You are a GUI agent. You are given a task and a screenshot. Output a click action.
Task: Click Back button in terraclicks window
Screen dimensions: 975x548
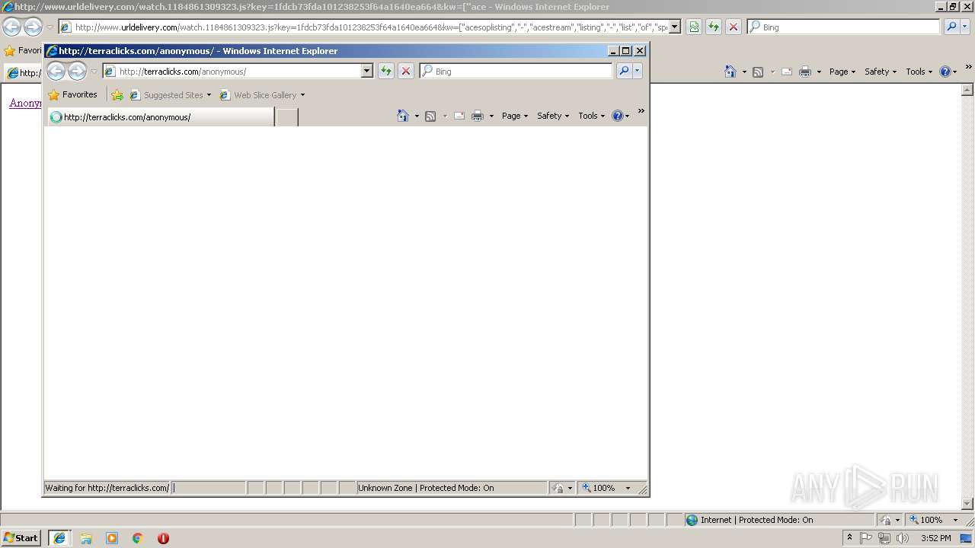[x=56, y=72]
